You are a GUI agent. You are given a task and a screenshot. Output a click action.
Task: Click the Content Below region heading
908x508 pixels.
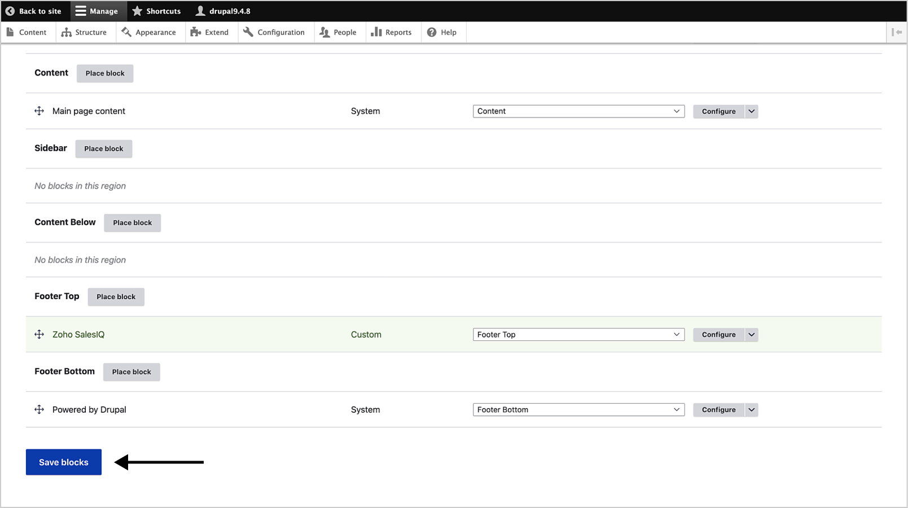(x=65, y=222)
